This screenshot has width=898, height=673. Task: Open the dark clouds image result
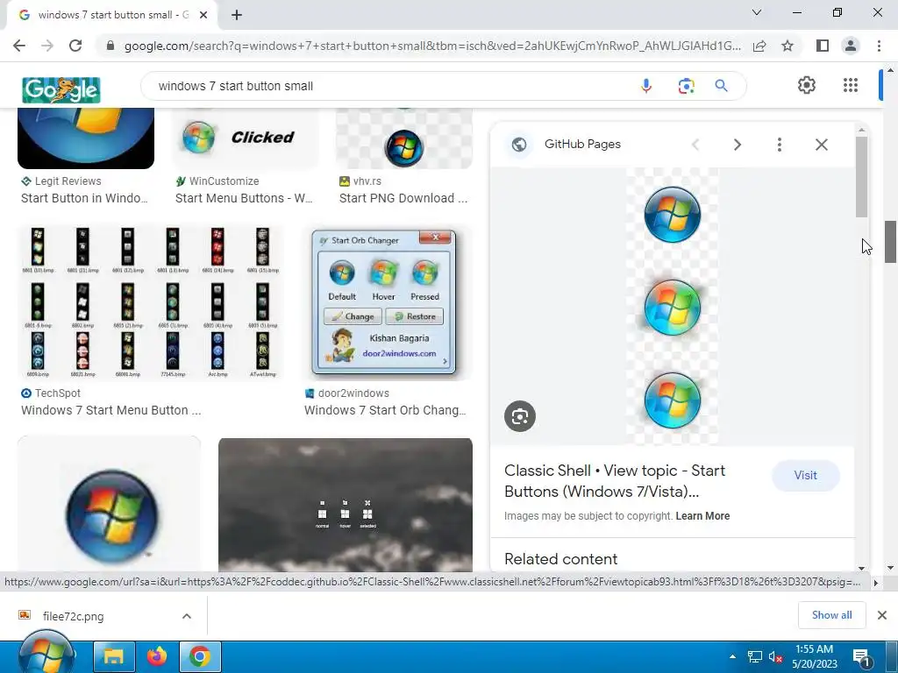346,505
